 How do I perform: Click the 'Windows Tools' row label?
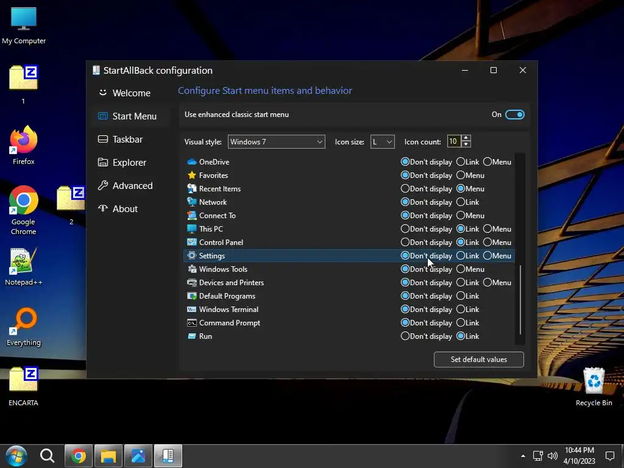pos(223,269)
